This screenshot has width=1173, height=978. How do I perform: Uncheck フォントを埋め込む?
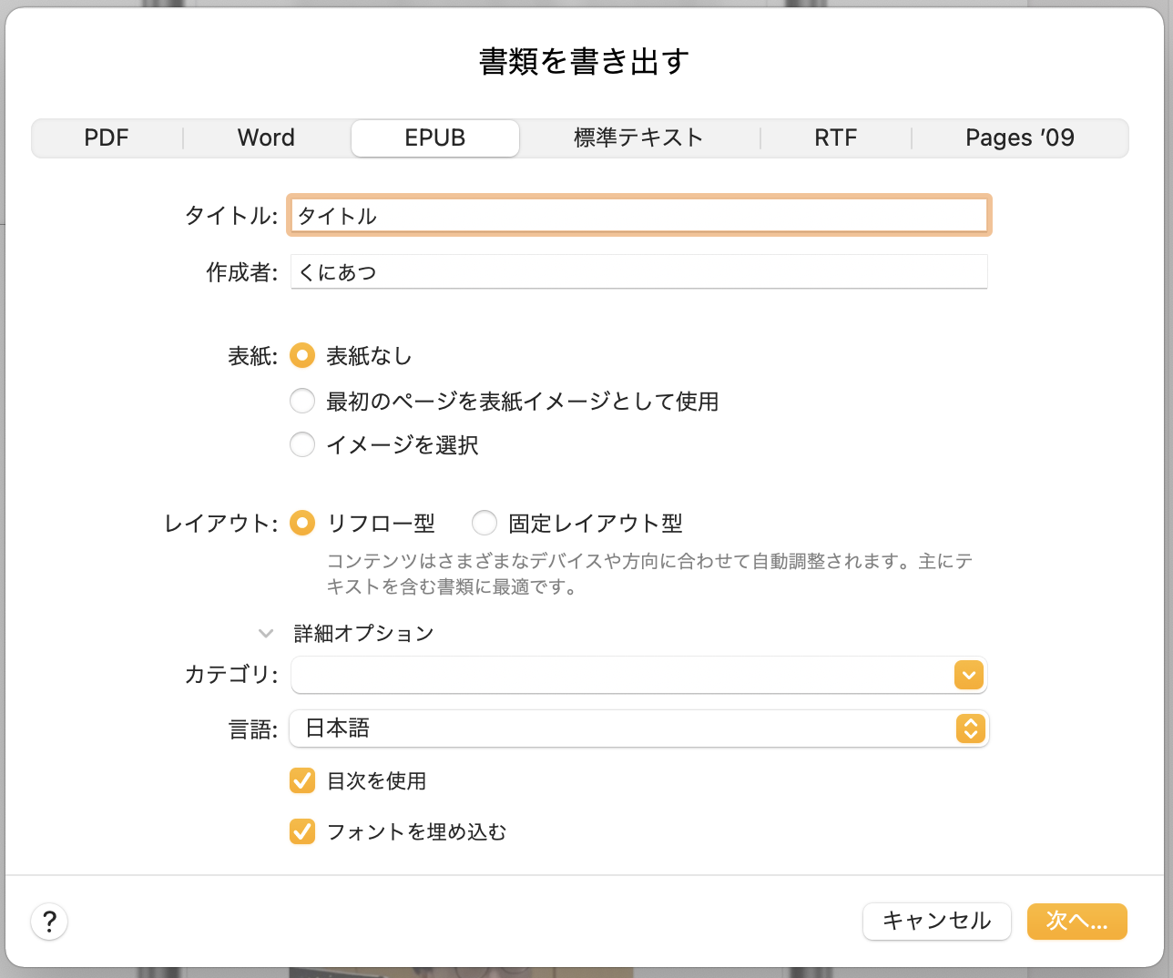[x=301, y=831]
